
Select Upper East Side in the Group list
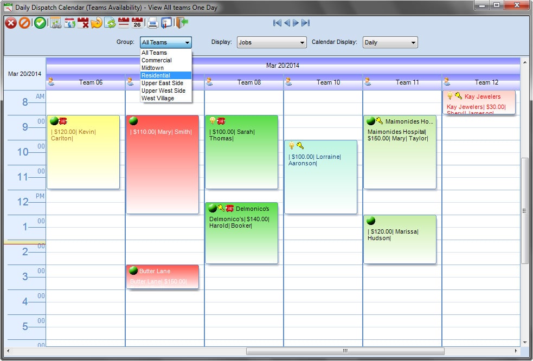click(166, 83)
